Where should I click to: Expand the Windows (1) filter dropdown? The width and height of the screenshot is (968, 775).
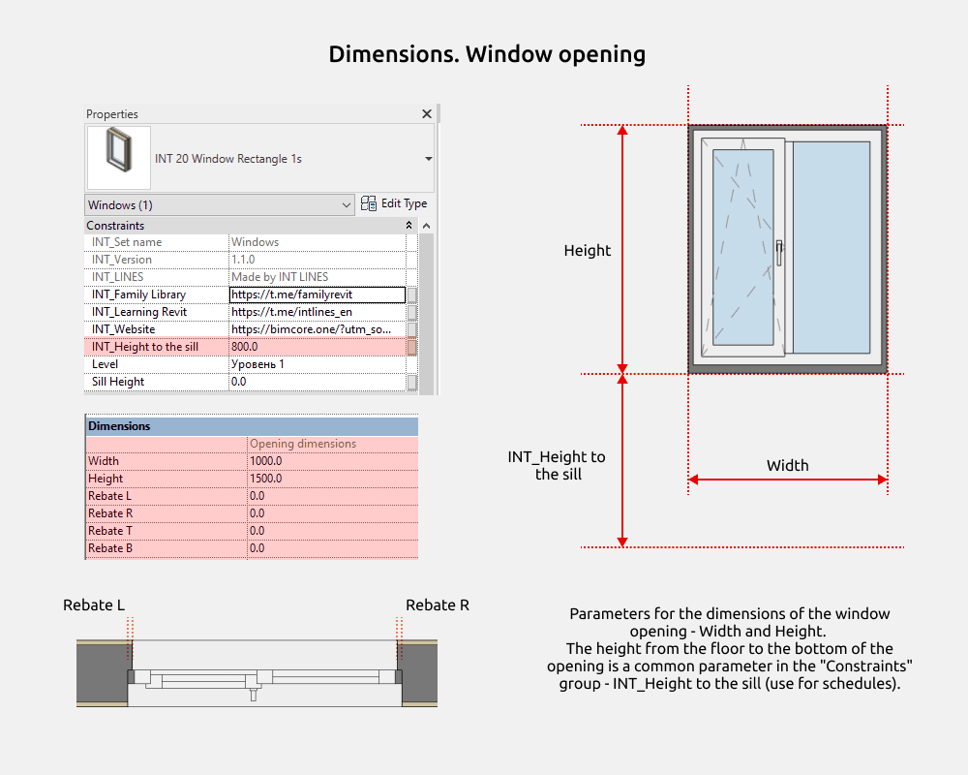tap(219, 204)
